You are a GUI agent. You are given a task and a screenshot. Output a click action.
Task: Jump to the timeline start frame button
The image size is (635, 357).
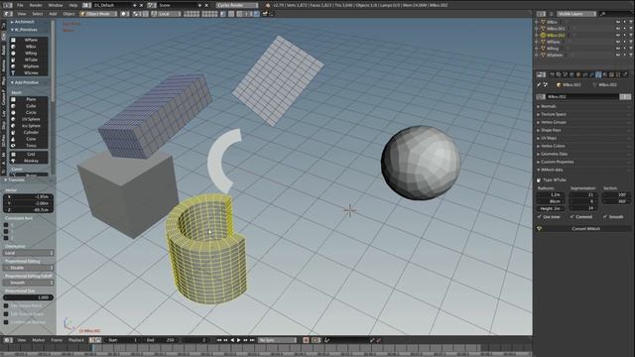tap(219, 340)
